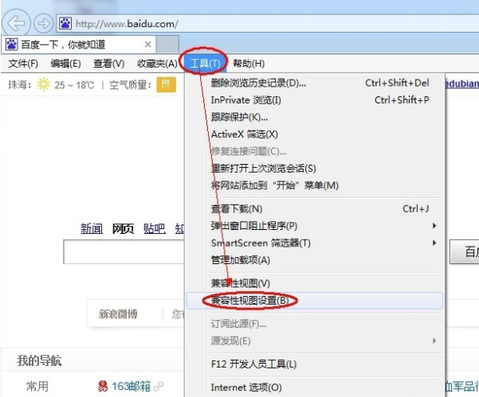Expand the 弹出窗口阻止程序(P) submenu
Screen dimensions: 479x397
coord(315,226)
